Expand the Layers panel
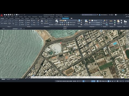Viewport: 129px width, 96px height. coord(65,27)
